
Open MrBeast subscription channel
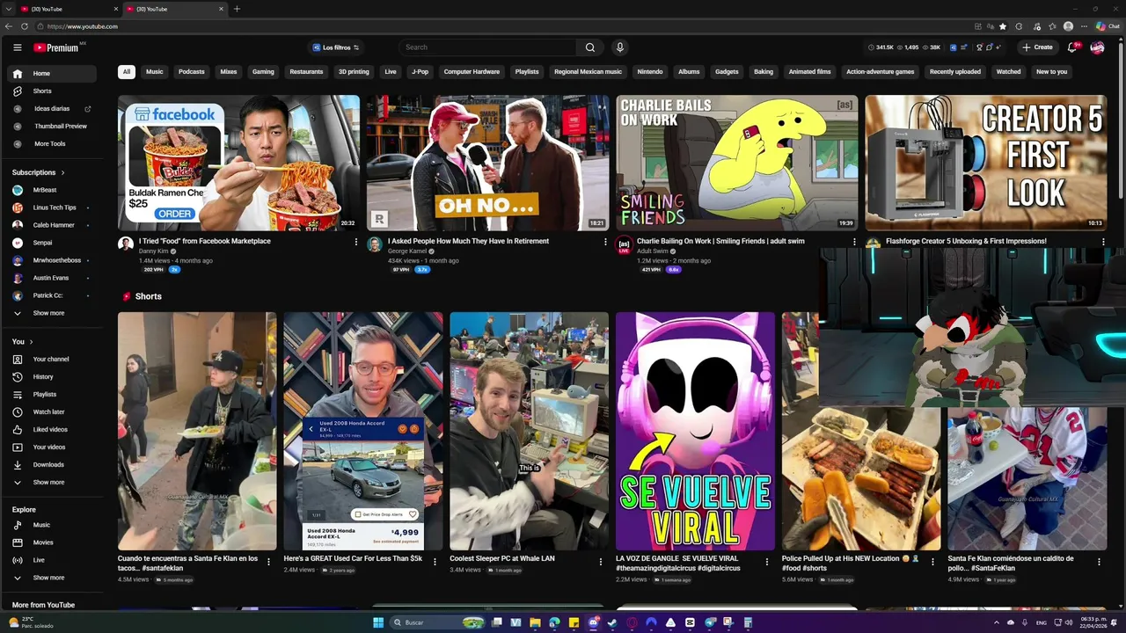click(53, 190)
